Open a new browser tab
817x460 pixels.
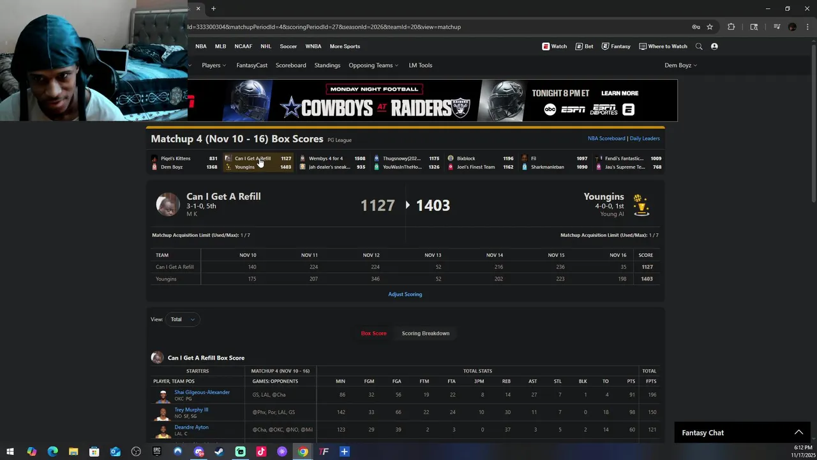213,8
